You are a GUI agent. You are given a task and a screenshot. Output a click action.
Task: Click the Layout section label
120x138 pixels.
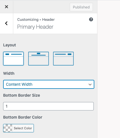coord(10,45)
